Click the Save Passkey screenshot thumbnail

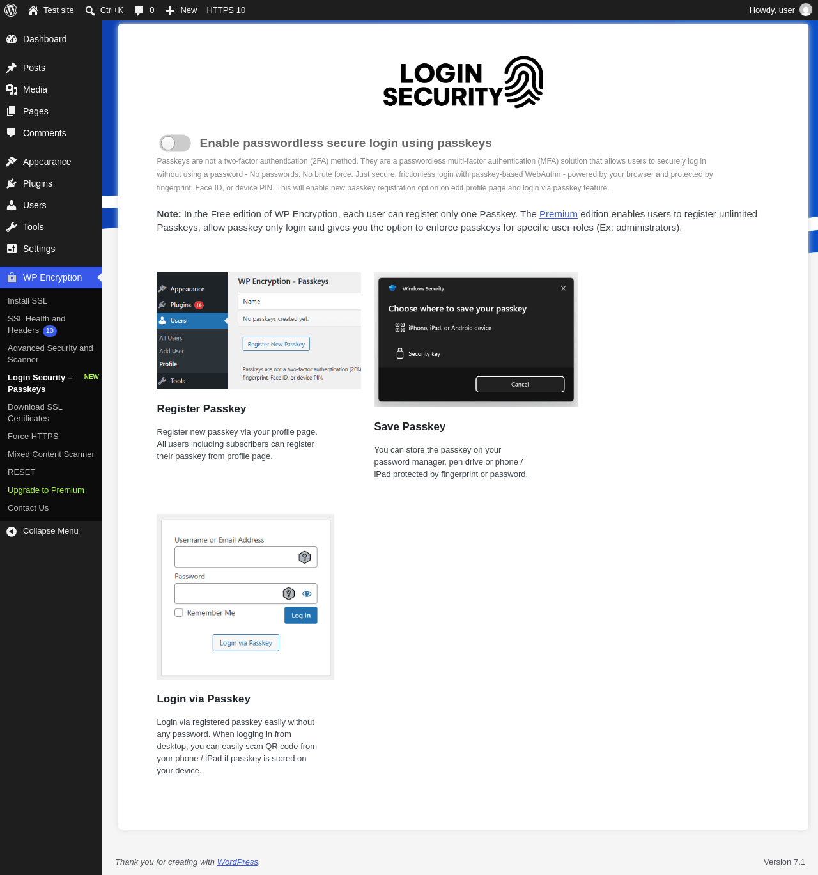(476, 339)
